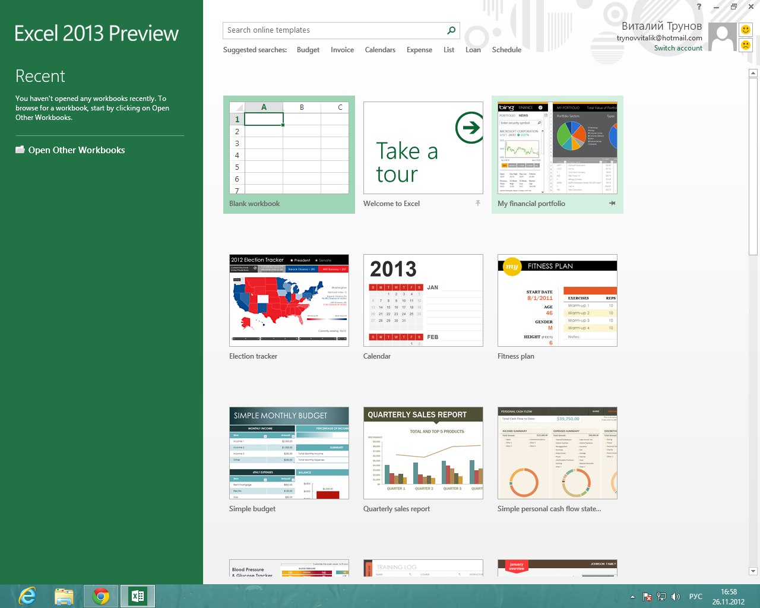Click the РУС language indicator

click(696, 597)
